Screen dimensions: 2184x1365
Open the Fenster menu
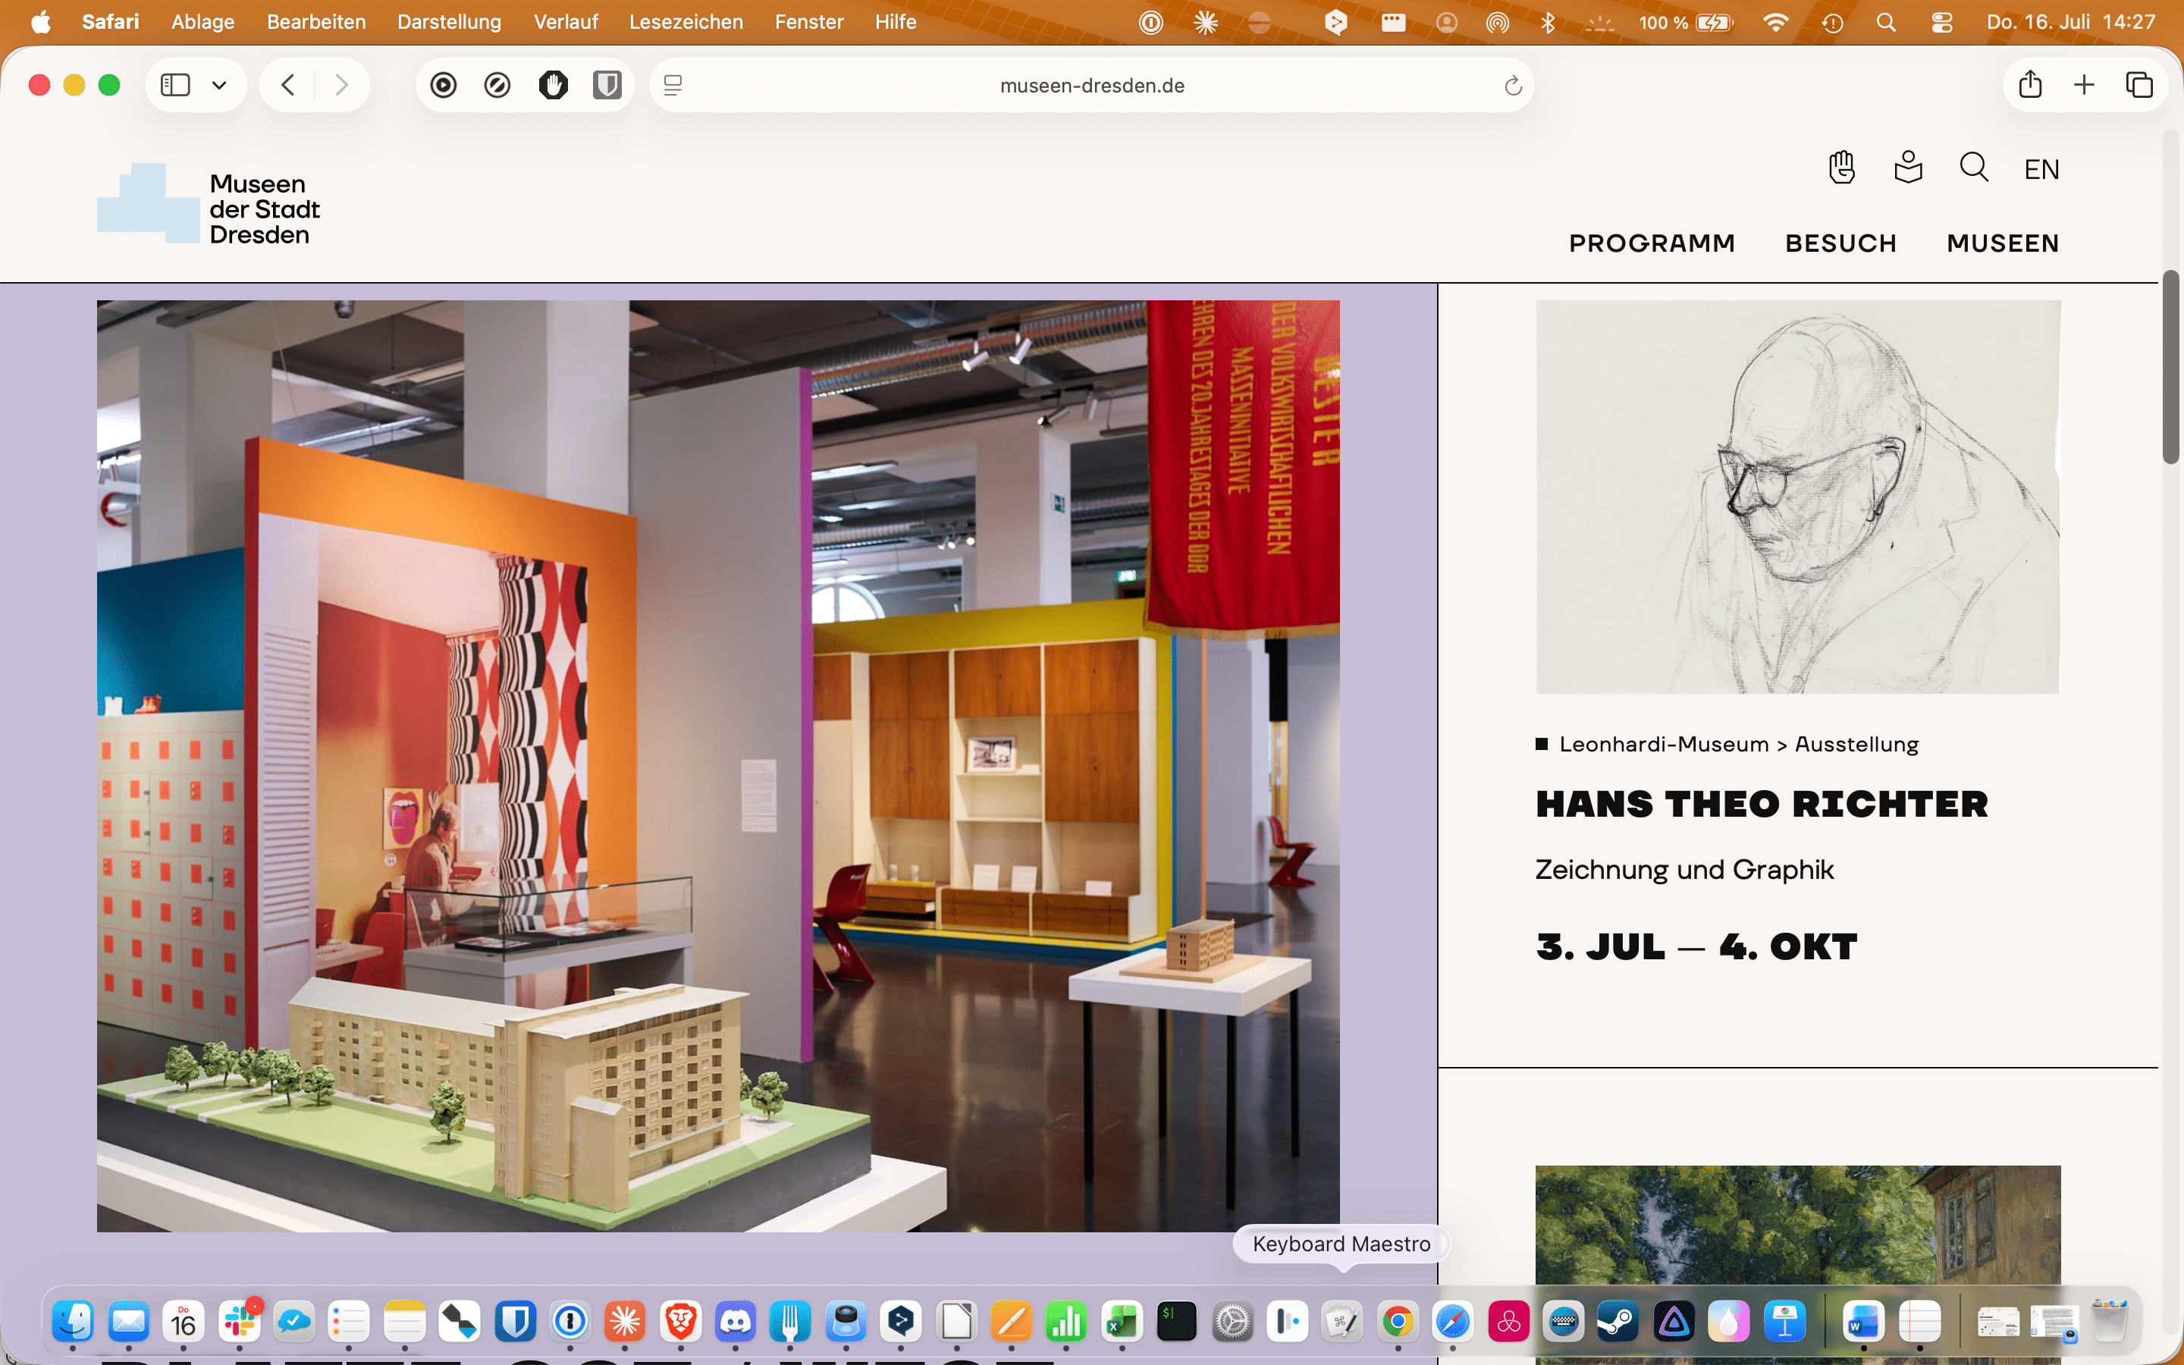(808, 22)
